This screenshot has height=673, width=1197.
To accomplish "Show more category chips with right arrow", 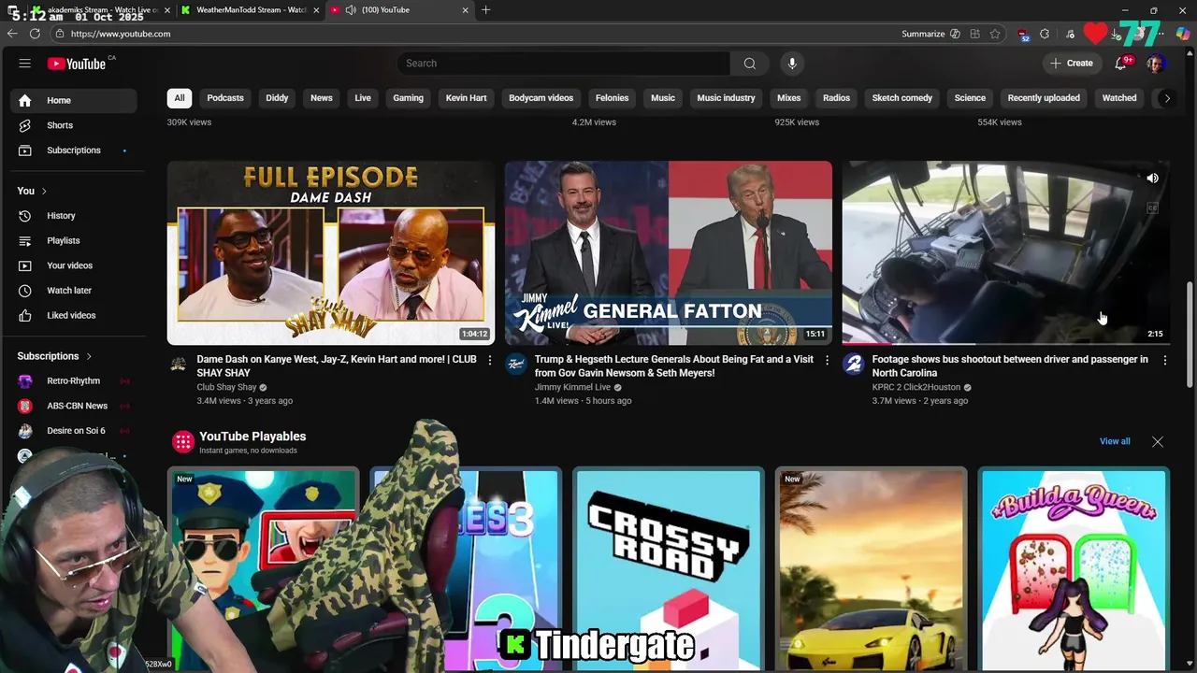I will (1166, 98).
